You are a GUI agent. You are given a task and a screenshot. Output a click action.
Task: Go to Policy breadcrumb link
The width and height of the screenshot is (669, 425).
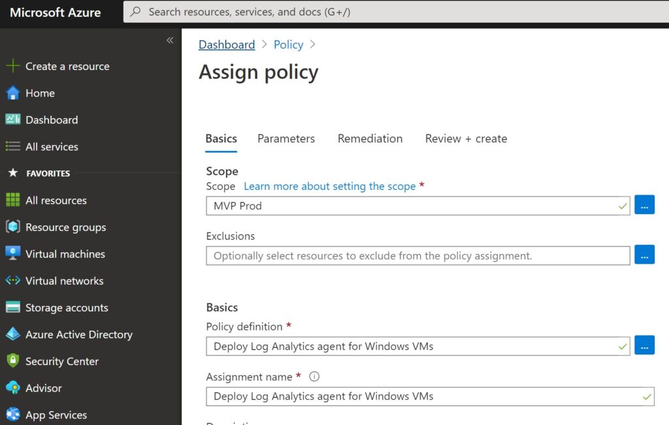(288, 44)
